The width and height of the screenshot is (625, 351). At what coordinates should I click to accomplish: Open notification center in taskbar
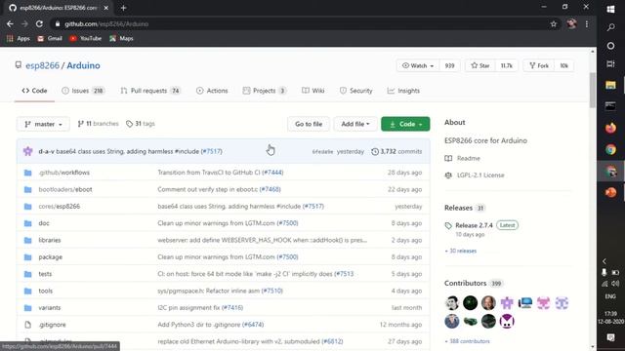click(x=610, y=337)
